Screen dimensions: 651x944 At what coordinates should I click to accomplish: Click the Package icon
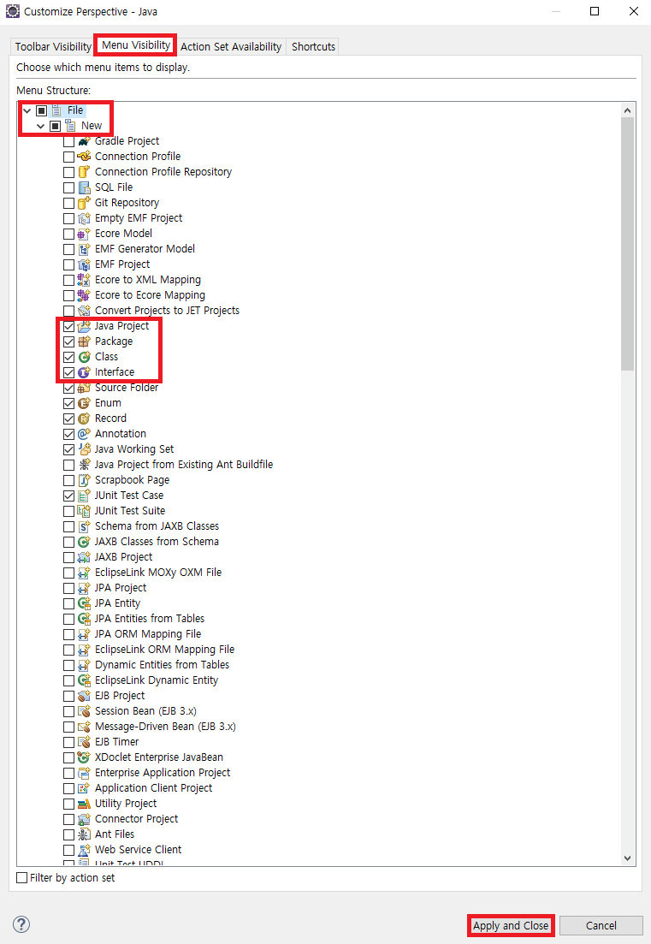pyautogui.click(x=84, y=341)
